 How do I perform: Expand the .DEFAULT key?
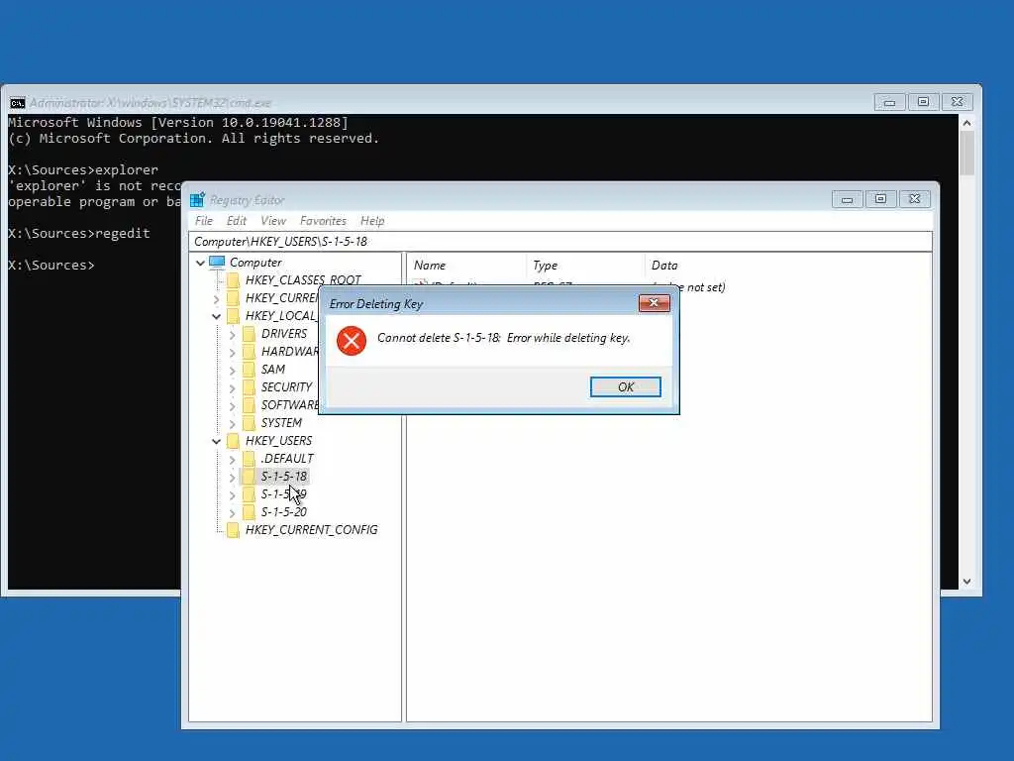(232, 460)
